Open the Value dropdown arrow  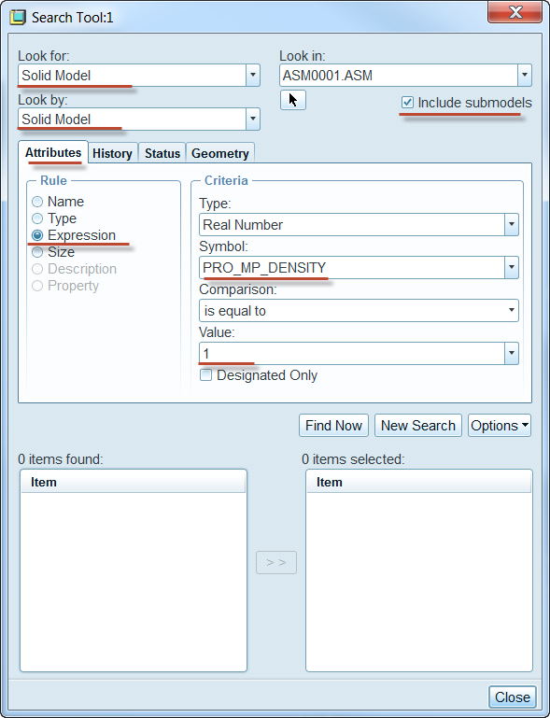512,354
